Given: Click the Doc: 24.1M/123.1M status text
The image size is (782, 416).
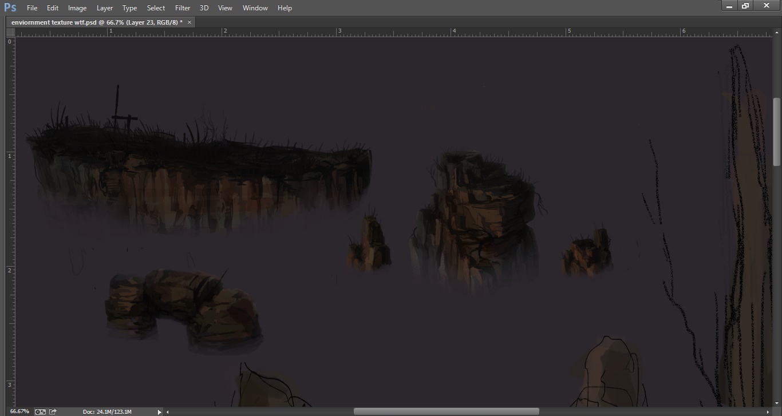Looking at the screenshot, I should (107, 411).
